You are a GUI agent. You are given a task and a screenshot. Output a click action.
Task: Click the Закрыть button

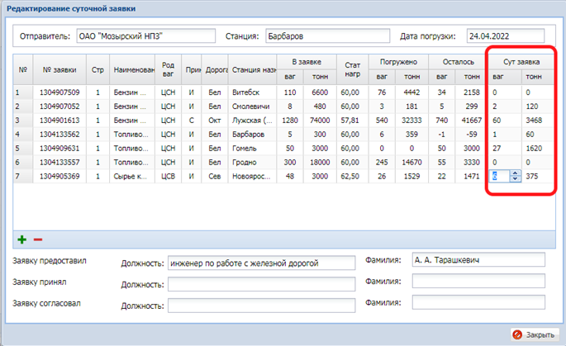pyautogui.click(x=535, y=334)
